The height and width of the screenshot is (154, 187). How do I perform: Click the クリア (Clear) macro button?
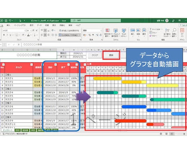point(95,55)
